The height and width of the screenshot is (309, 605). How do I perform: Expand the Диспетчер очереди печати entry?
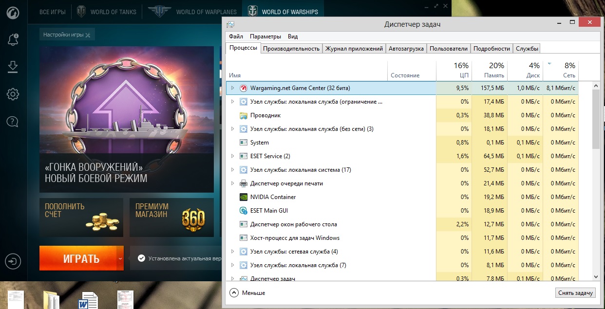pyautogui.click(x=232, y=183)
